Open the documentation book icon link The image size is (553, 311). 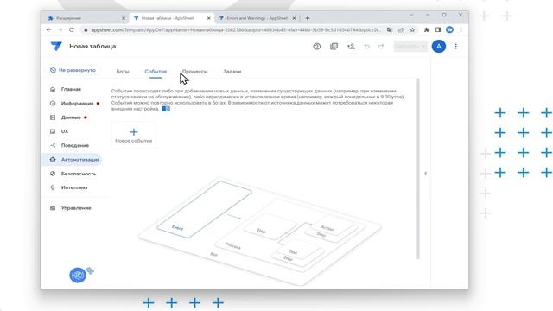pos(166,109)
